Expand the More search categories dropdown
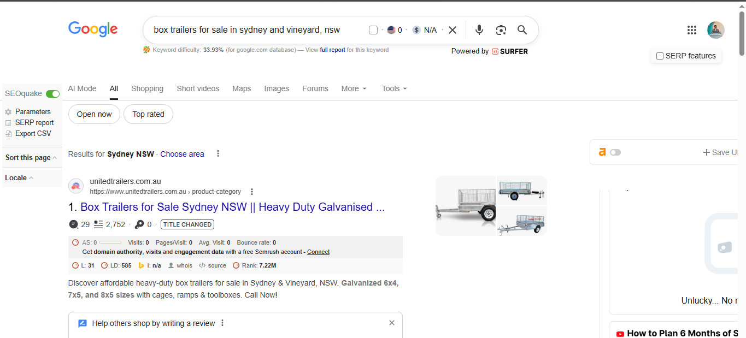 coord(354,88)
